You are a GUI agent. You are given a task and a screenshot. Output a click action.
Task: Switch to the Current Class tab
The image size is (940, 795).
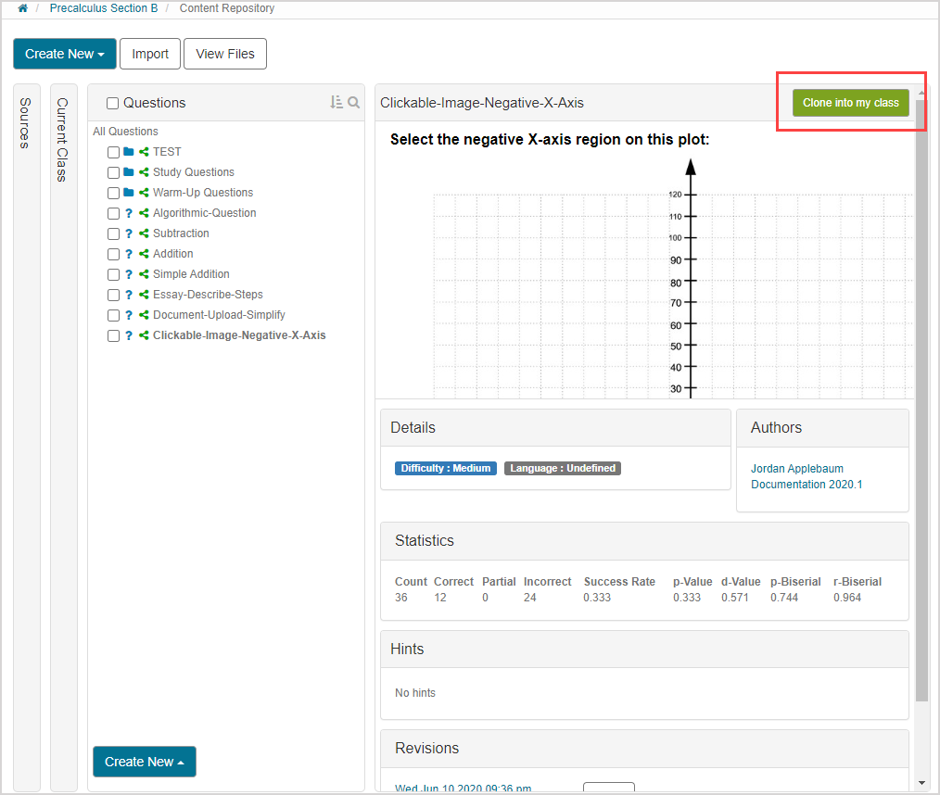[63, 139]
